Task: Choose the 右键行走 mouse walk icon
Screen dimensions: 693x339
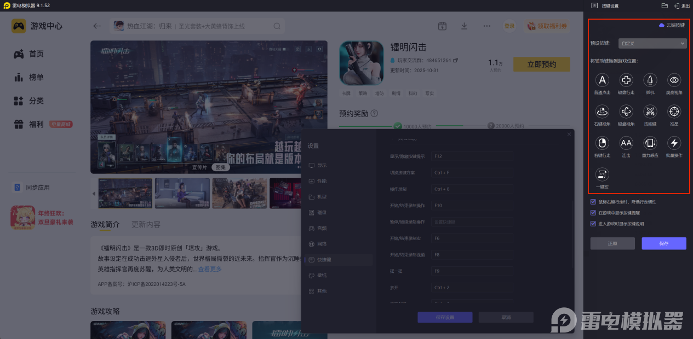Action: pyautogui.click(x=602, y=143)
